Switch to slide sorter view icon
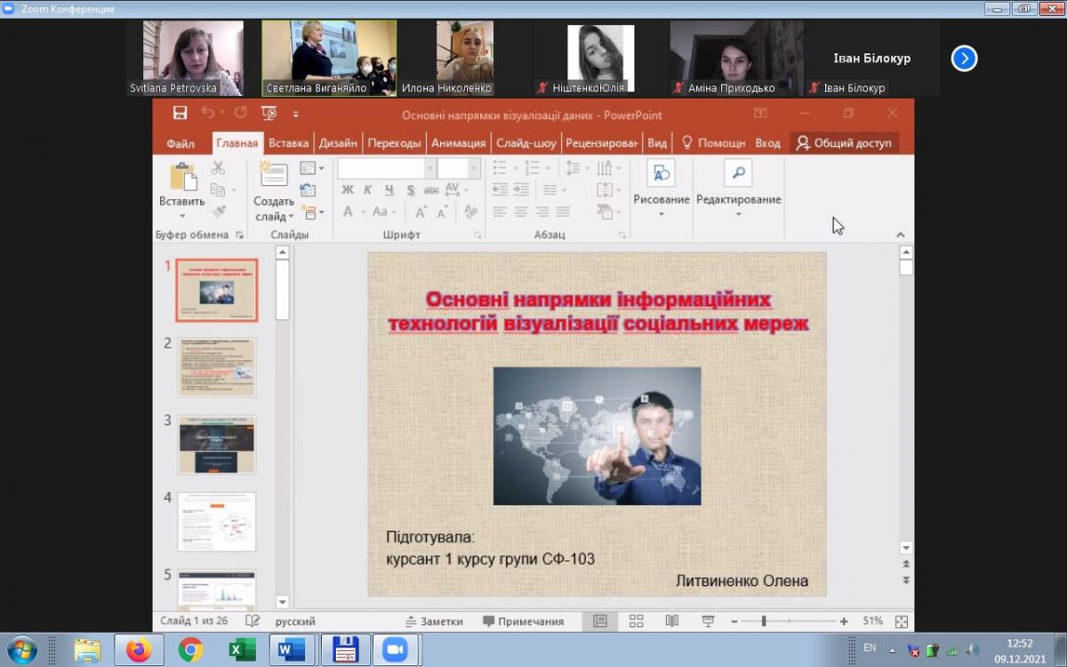This screenshot has width=1067, height=667. pos(637,622)
